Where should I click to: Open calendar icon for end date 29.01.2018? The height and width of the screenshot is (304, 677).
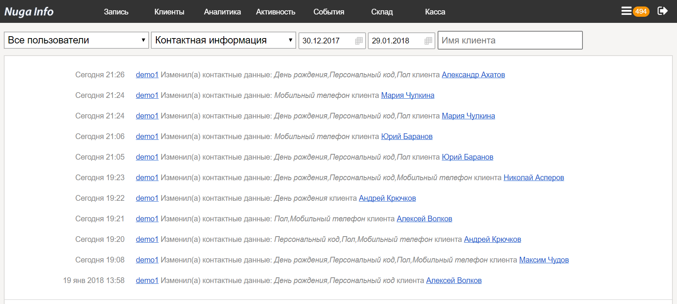(428, 41)
